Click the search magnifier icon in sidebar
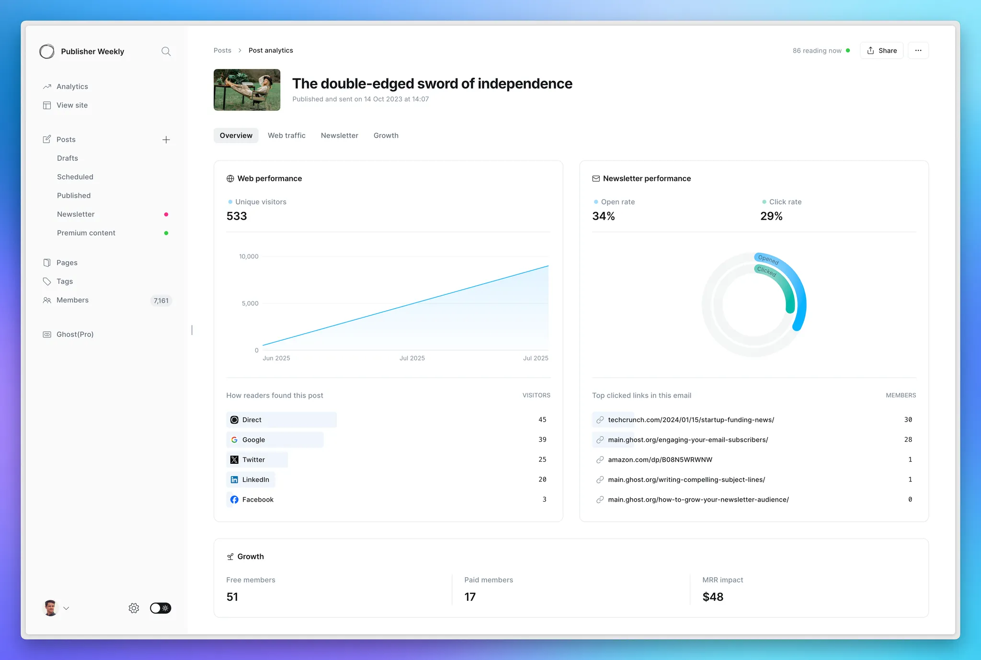This screenshot has width=981, height=660. [166, 51]
